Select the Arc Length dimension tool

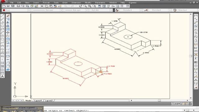coord(196,23)
